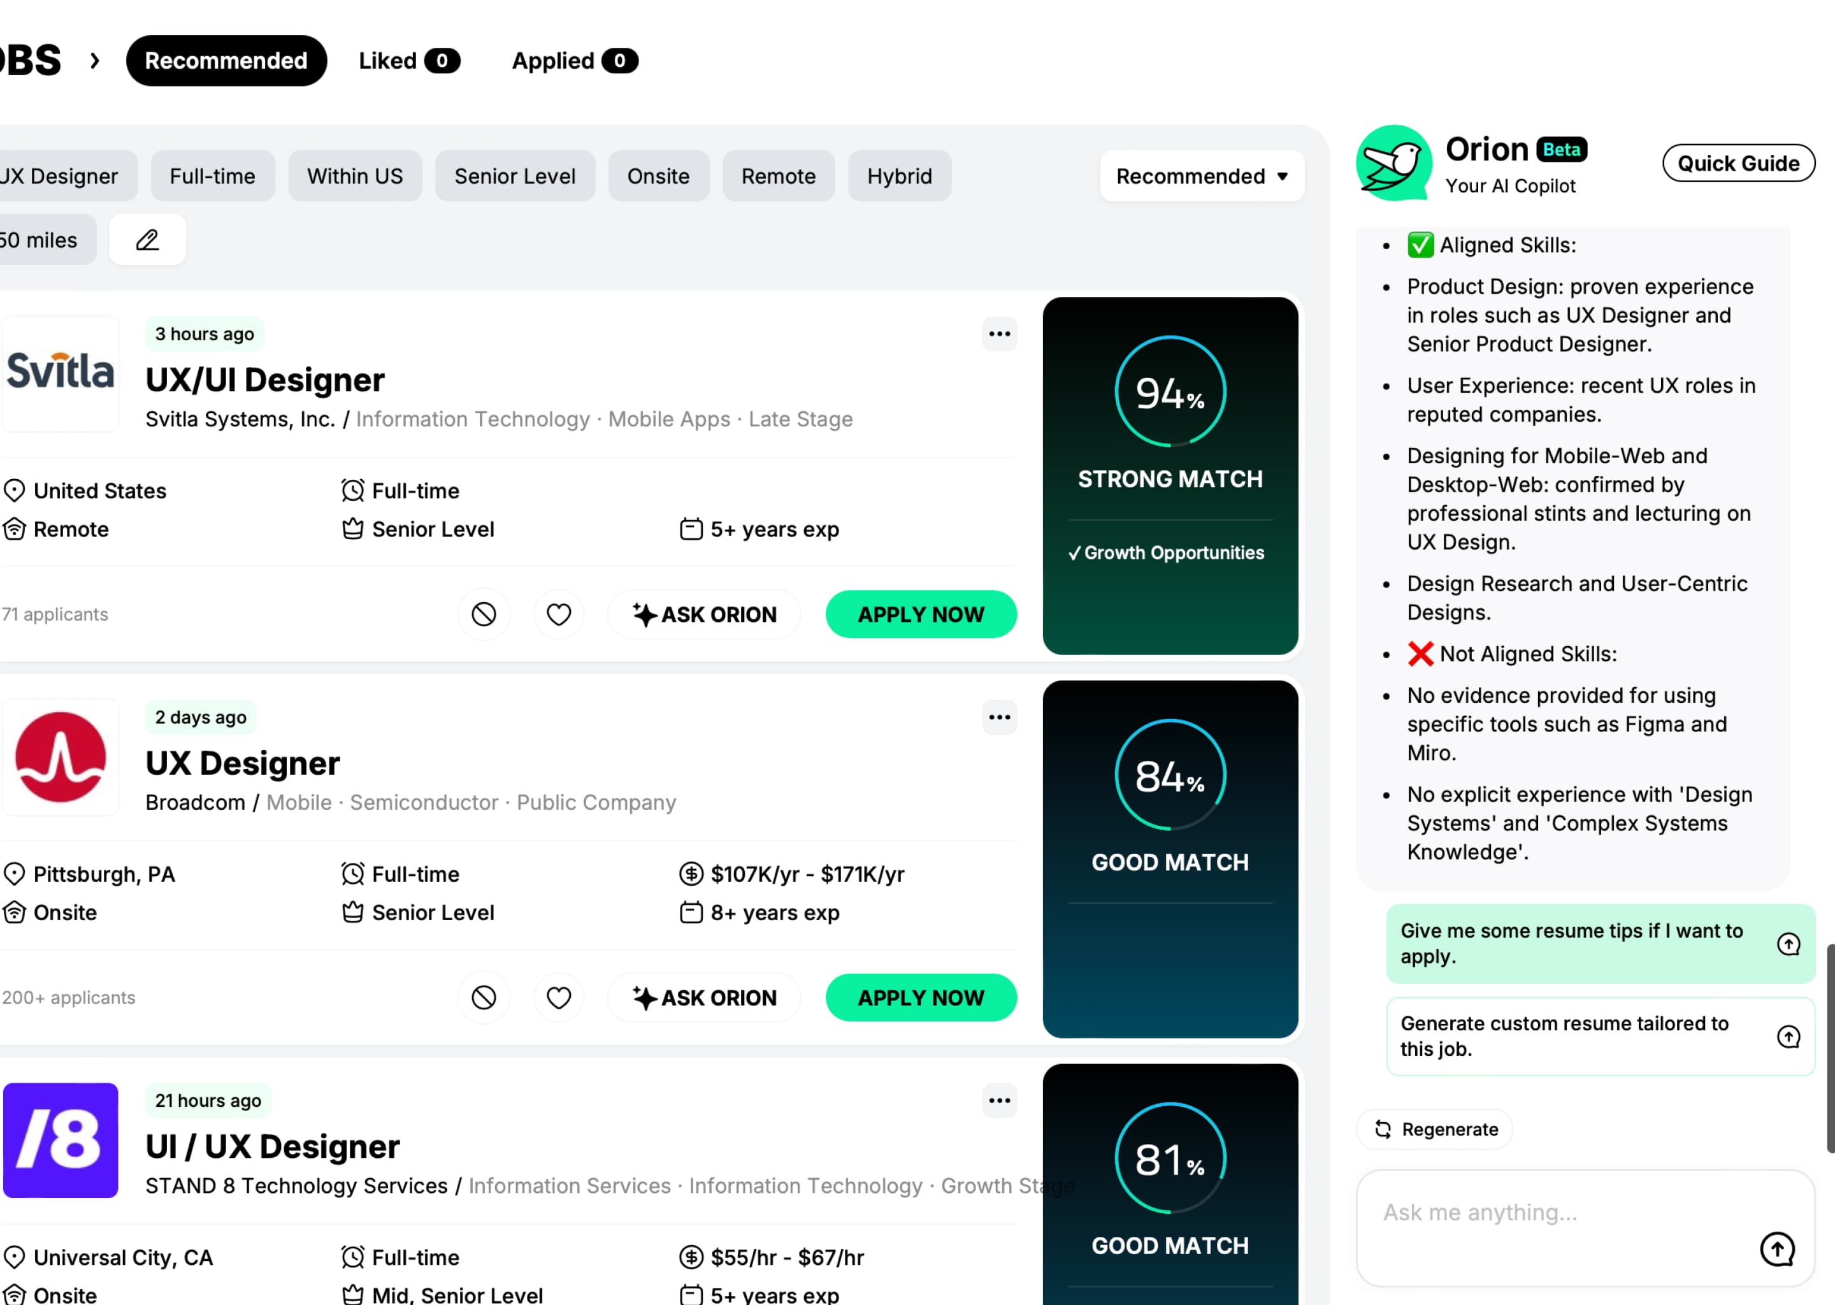Click the '200+ applicants' text

point(68,998)
